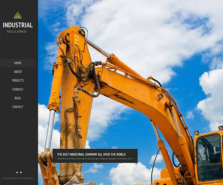Open the Contact page
Viewport: 223px width, 185px height.
click(18, 107)
